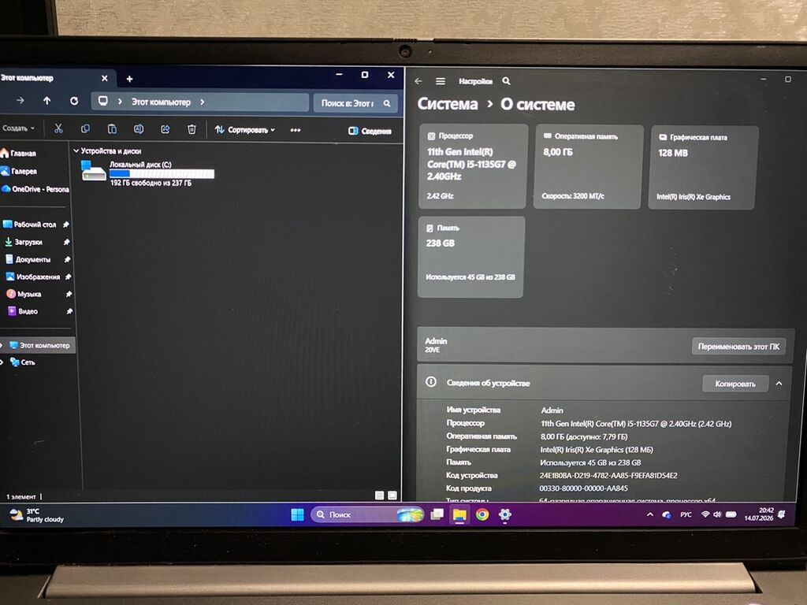The image size is (807, 605).
Task: Select Галерея in navigation pane
Action: click(19, 171)
